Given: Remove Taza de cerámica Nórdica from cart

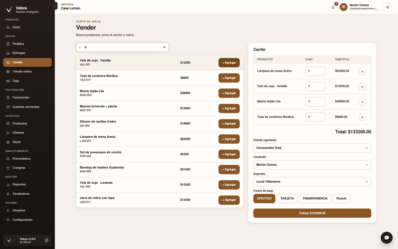Looking at the screenshot, I should (362, 117).
